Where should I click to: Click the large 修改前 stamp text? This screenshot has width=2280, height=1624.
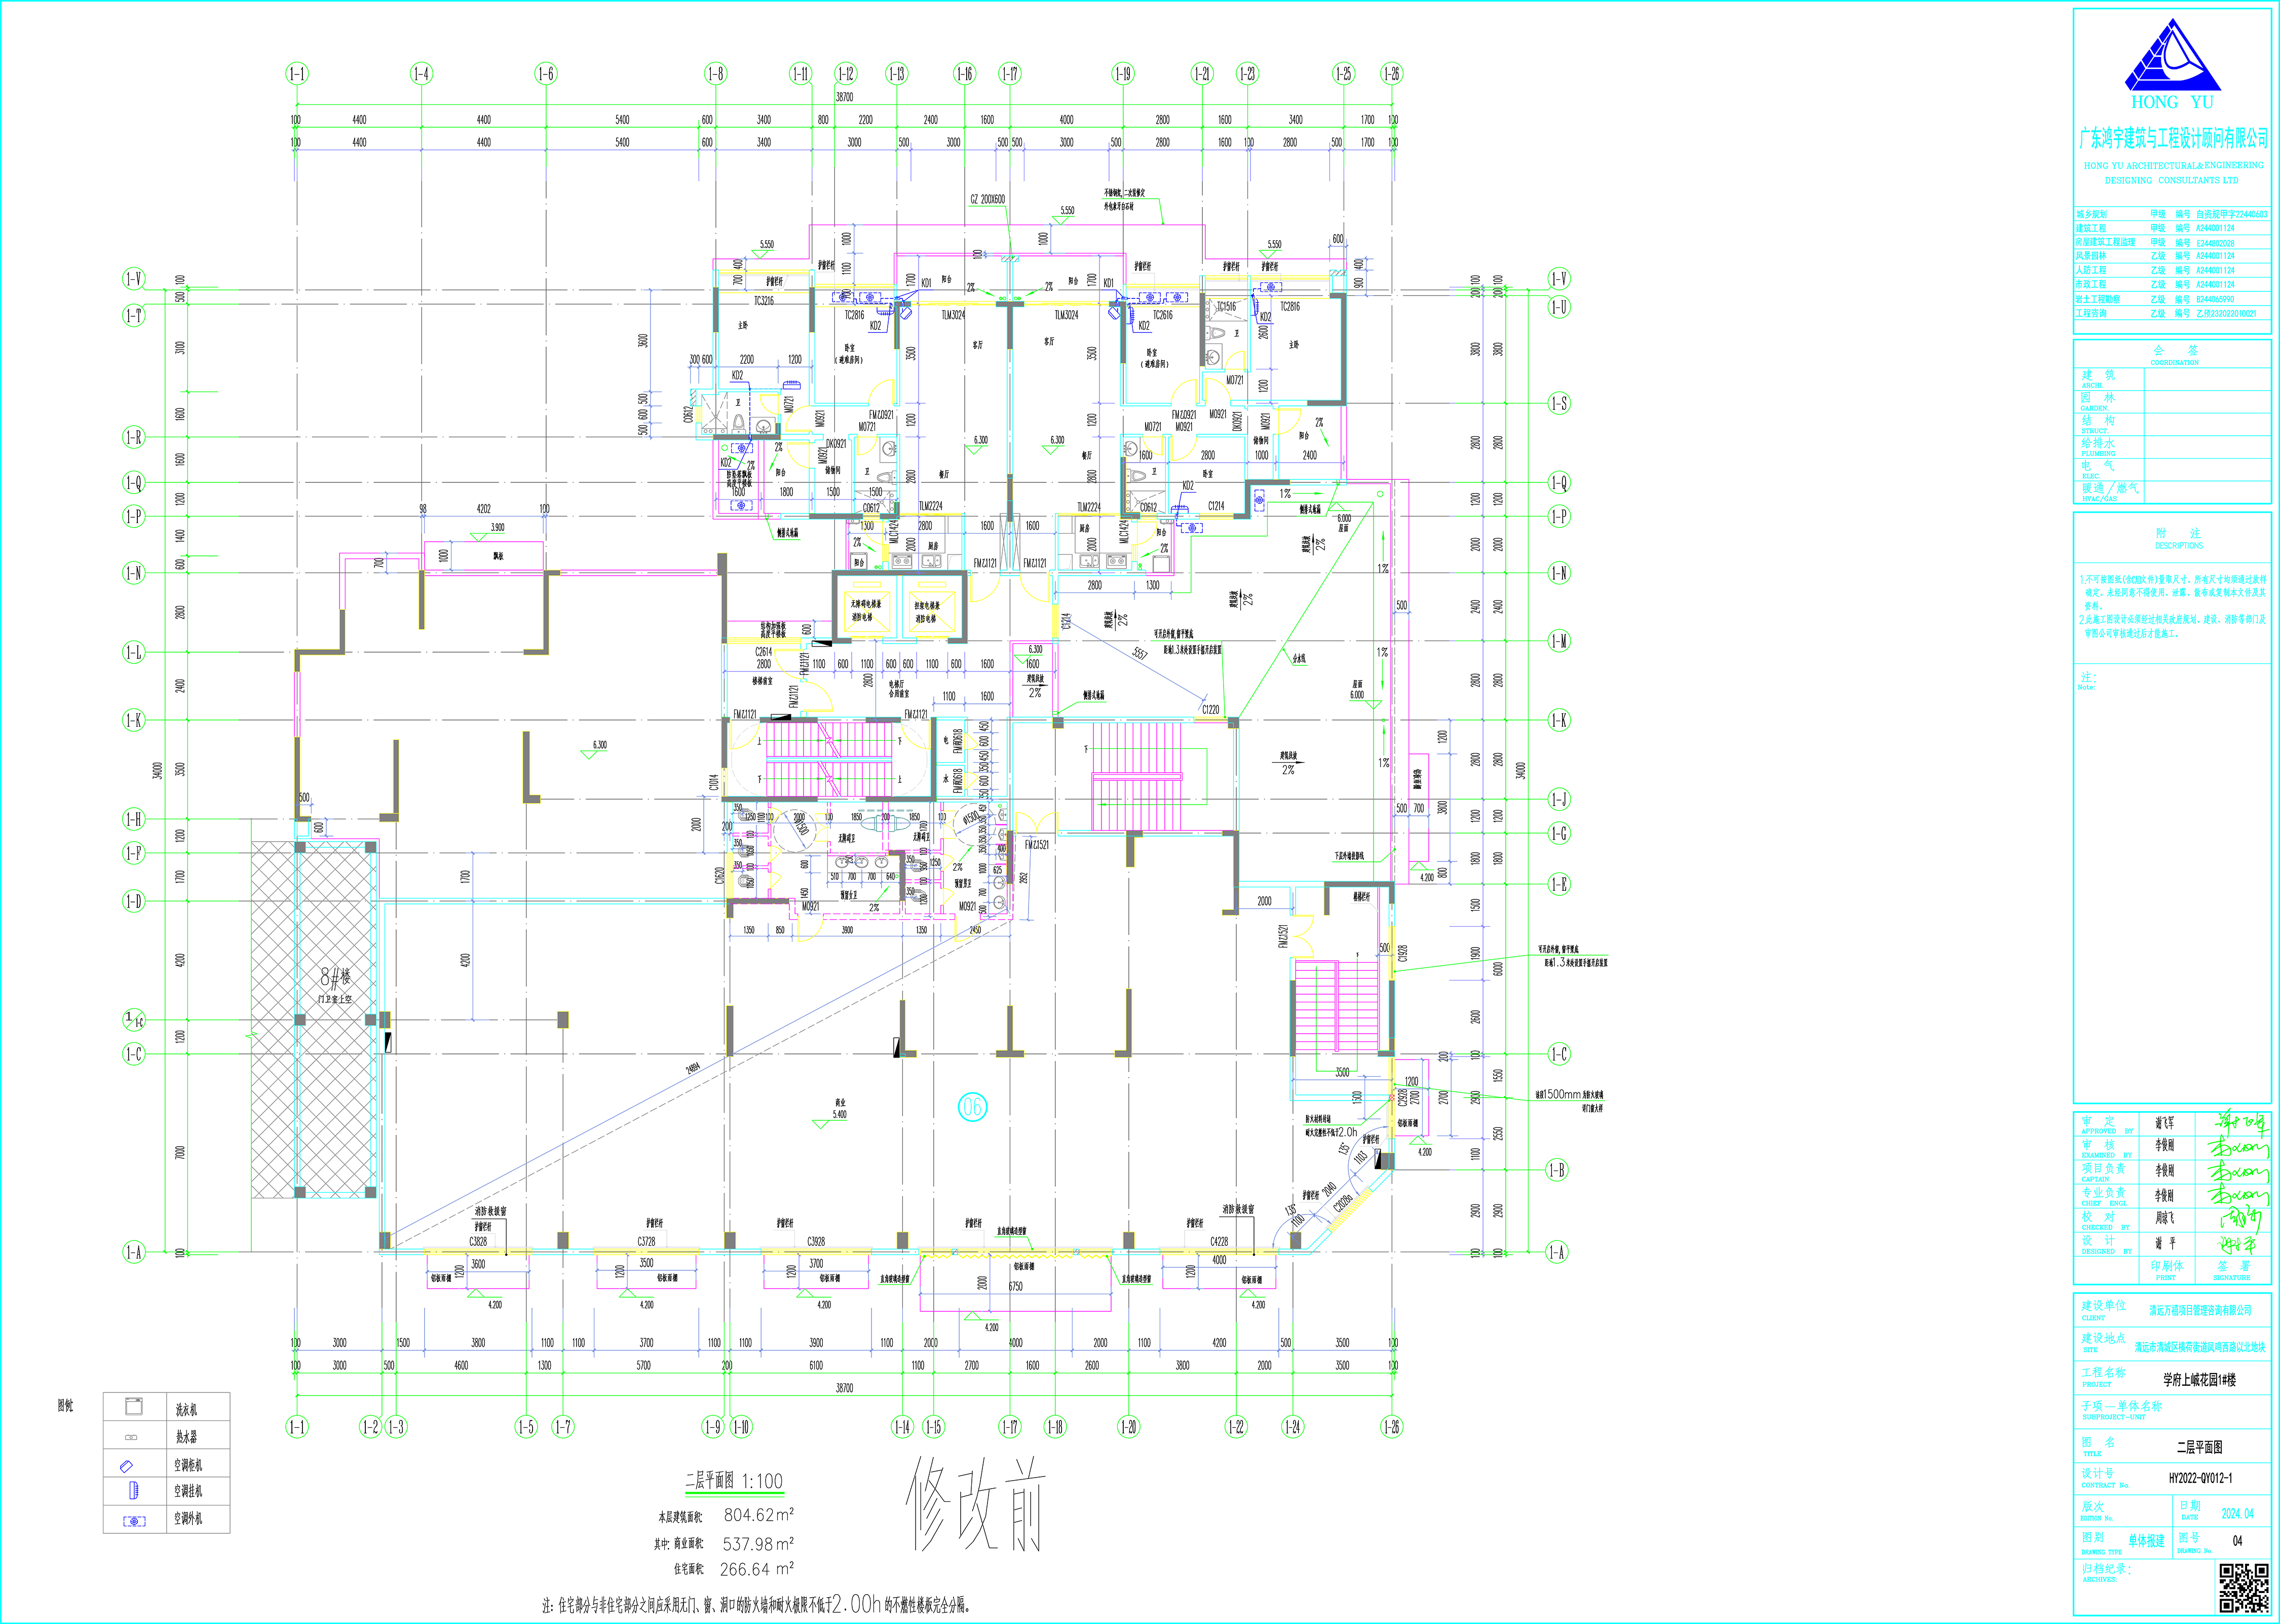(975, 1503)
